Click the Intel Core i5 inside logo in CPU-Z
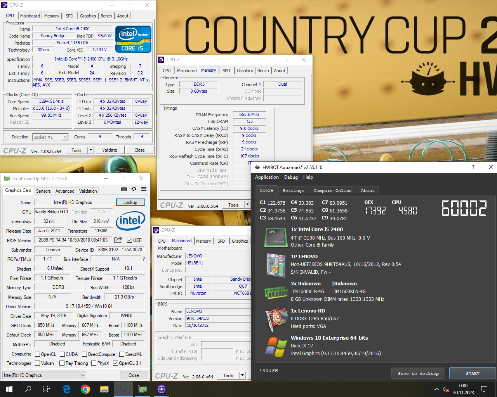 [133, 39]
